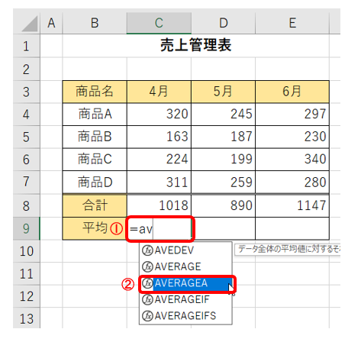The width and height of the screenshot is (361, 342).
Task: Choose the AVERAGEIF function entry
Action: pyautogui.click(x=185, y=299)
